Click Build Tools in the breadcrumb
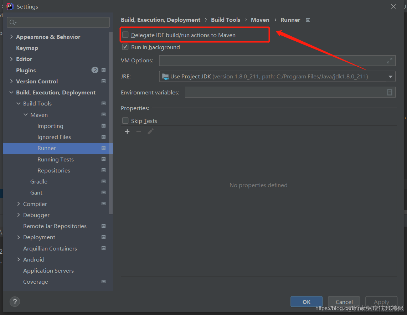The image size is (407, 315). tap(226, 20)
